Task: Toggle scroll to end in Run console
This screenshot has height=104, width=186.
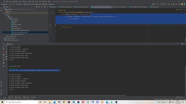Action: tap(6, 54)
